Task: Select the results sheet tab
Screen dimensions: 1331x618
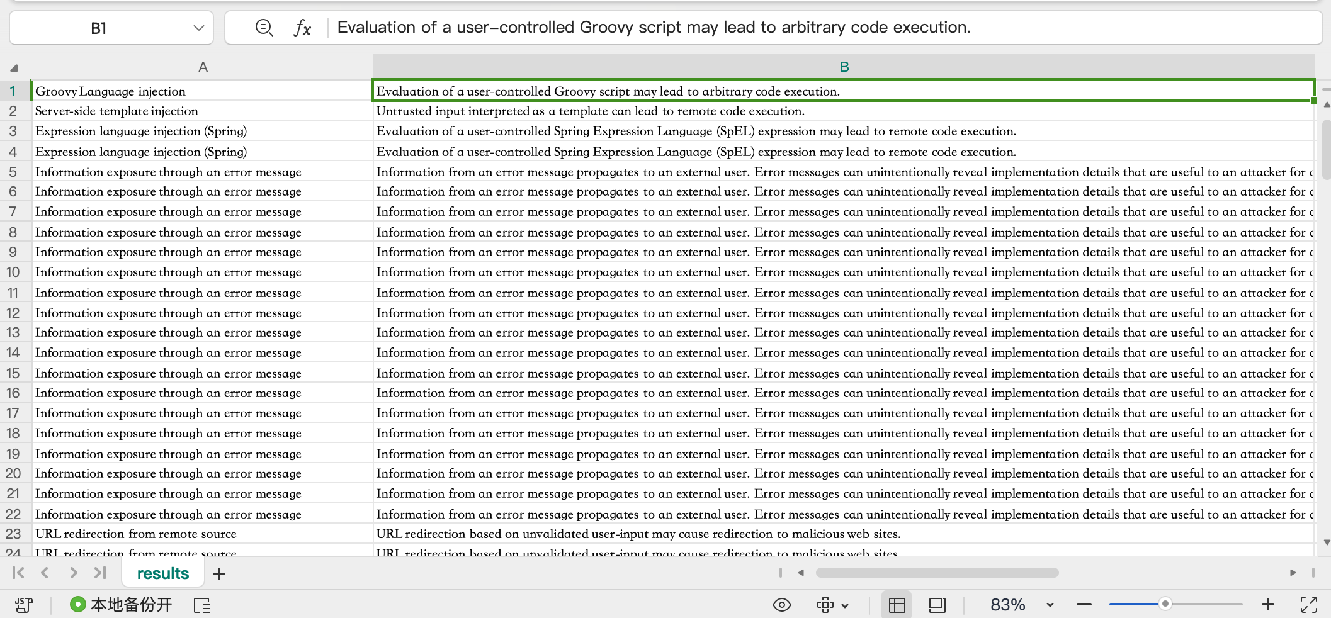Action: click(163, 573)
